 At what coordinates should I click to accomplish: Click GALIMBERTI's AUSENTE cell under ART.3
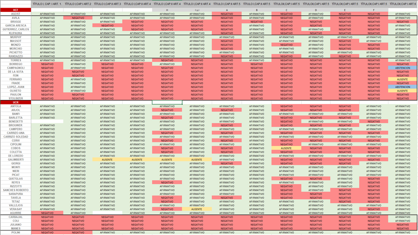click(x=107, y=160)
